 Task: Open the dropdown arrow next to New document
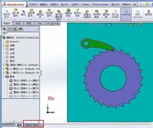tap(143, 5)
